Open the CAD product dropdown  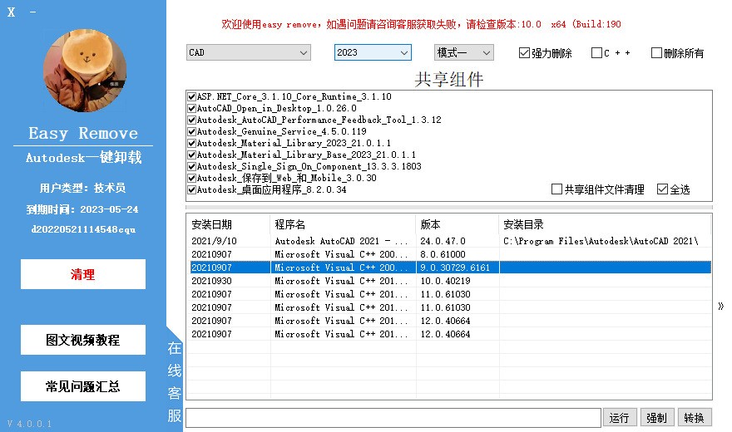[x=249, y=52]
